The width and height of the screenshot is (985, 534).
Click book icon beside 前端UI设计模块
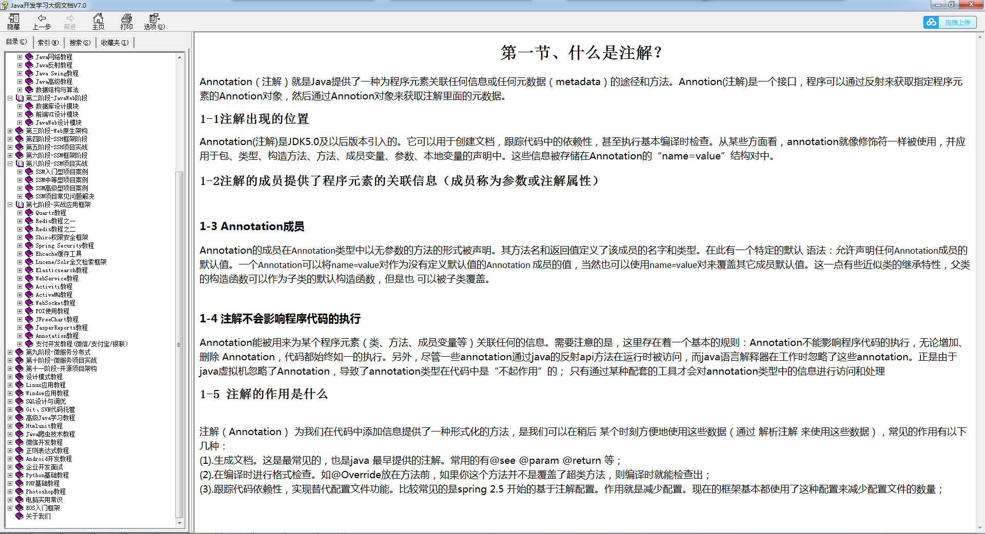coord(29,114)
